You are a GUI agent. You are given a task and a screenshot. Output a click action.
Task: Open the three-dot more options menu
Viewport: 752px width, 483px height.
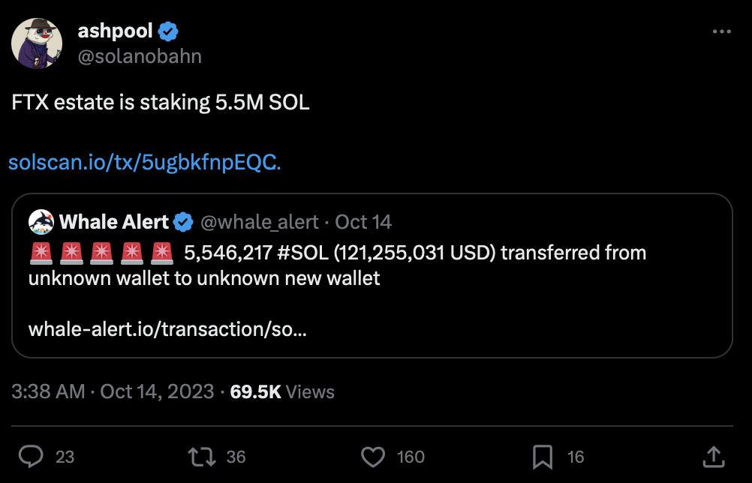(x=720, y=32)
